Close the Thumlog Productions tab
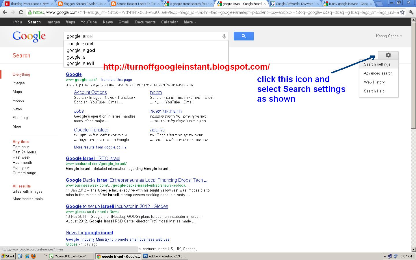Viewport: 416px width, 260px height. (52, 4)
